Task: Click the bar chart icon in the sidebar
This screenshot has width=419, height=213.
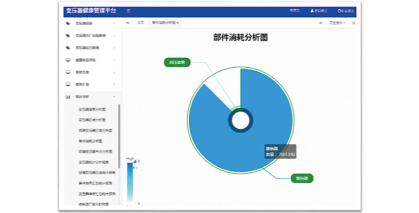Action: (68, 97)
